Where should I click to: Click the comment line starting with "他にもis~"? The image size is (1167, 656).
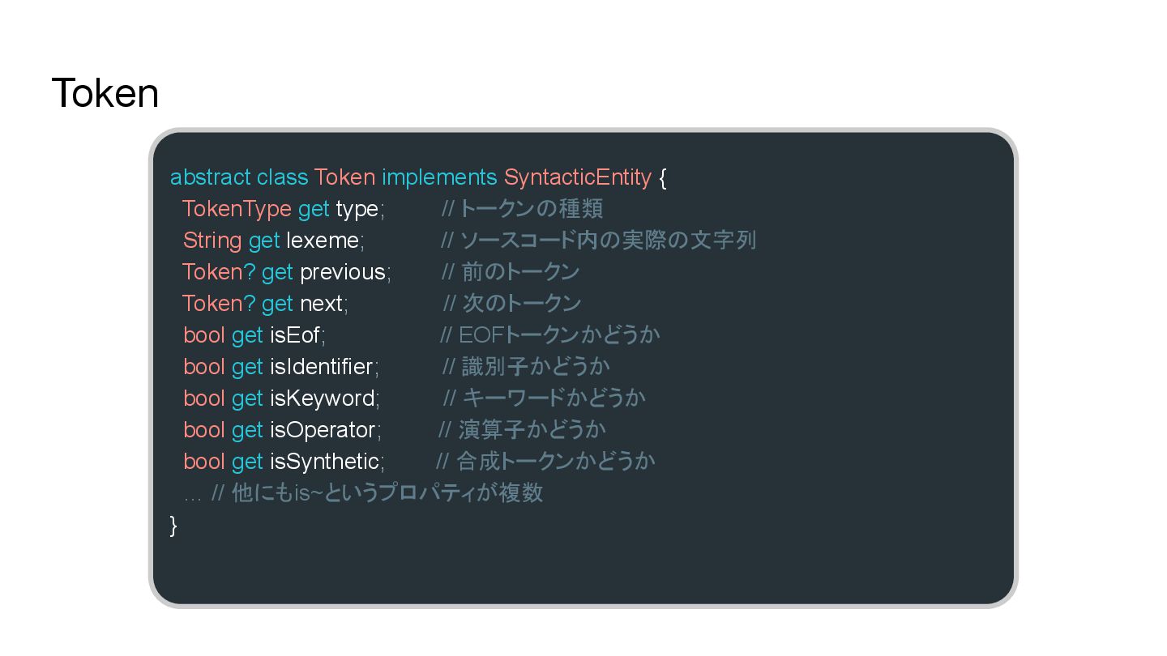coord(387,493)
